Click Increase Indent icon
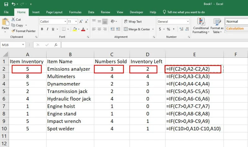Image resolution: width=248 pixels, height=147 pixels. pos(118,29)
